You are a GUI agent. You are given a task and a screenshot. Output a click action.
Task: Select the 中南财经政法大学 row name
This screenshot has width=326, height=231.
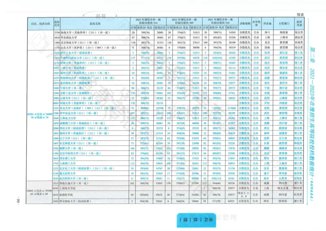(82, 58)
